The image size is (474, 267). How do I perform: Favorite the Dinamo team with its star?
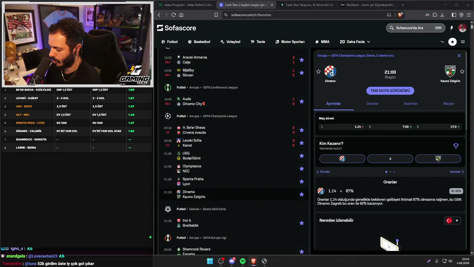point(318,72)
